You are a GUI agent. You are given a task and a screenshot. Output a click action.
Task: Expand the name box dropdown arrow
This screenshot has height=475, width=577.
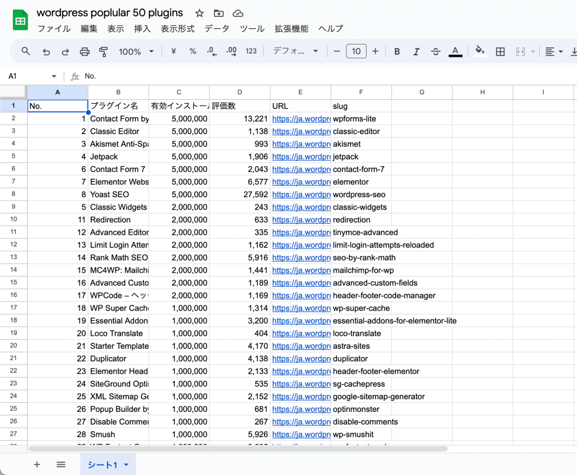point(54,76)
